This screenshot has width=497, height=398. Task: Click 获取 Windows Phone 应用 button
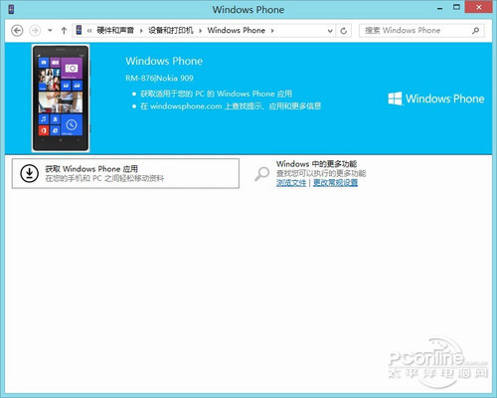point(125,173)
